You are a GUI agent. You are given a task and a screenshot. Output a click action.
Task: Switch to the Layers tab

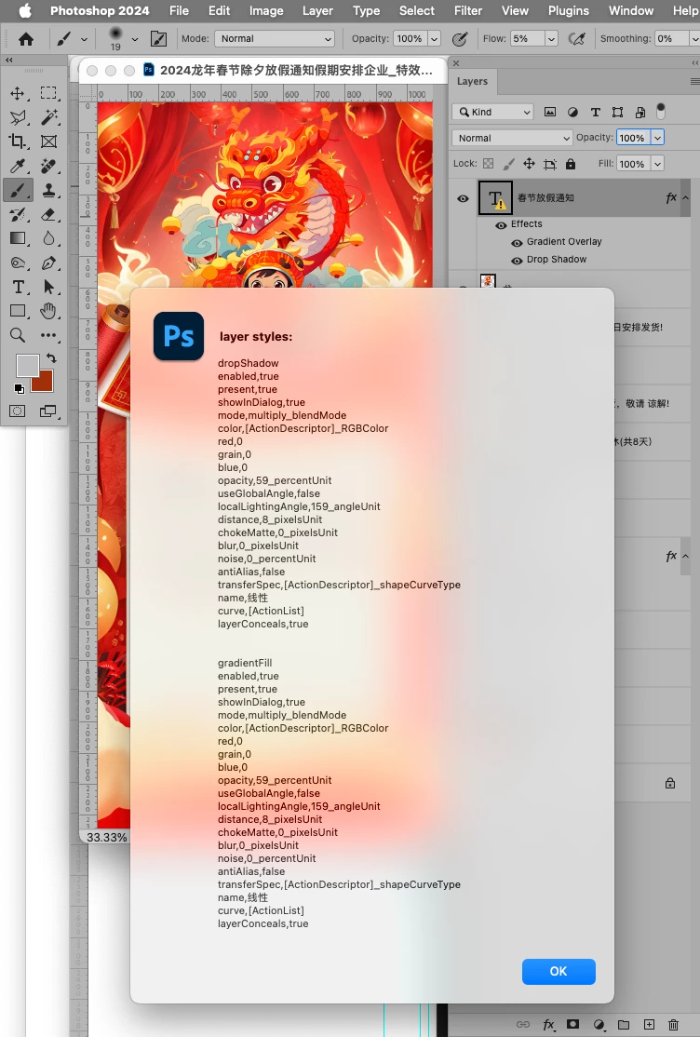click(472, 81)
